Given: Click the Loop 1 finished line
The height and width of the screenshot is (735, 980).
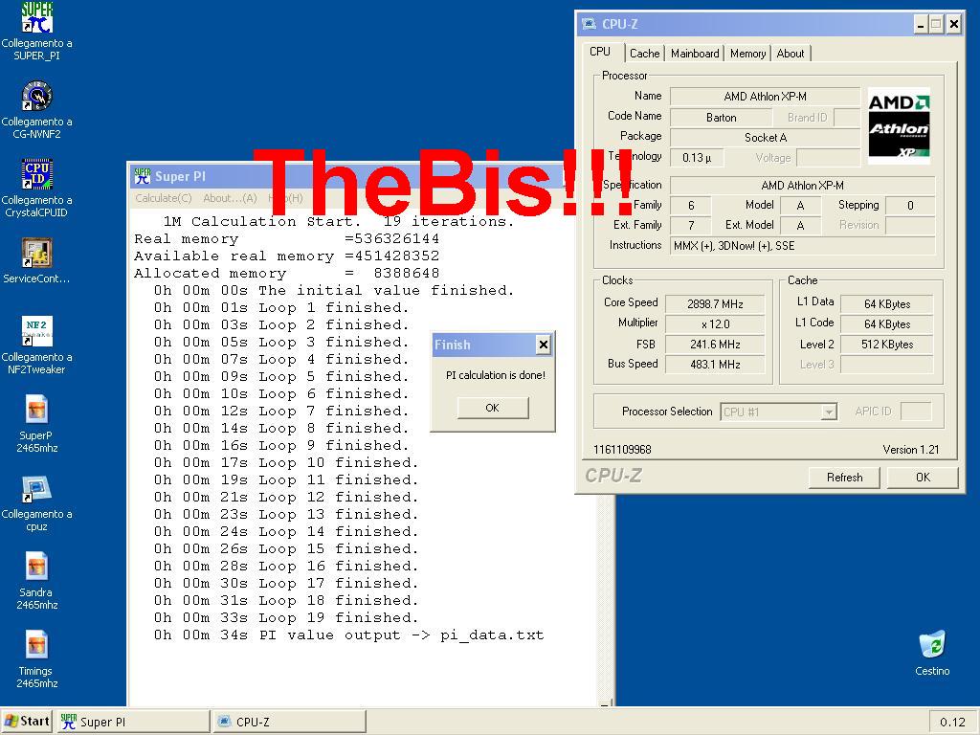Looking at the screenshot, I should (x=281, y=307).
